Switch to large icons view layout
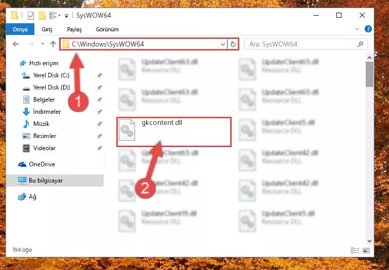This screenshot has height=270, width=389. [x=366, y=250]
